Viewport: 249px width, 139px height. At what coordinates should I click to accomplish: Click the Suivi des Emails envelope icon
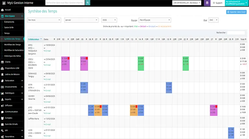[2, 124]
